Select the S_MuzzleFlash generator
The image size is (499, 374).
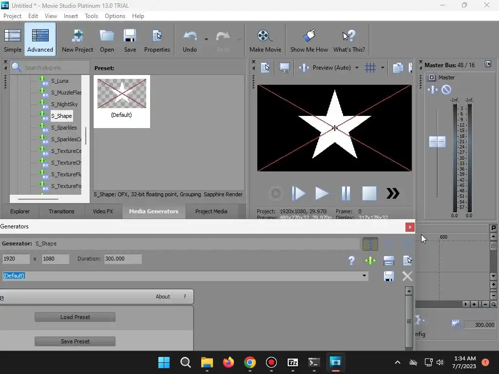pos(66,92)
